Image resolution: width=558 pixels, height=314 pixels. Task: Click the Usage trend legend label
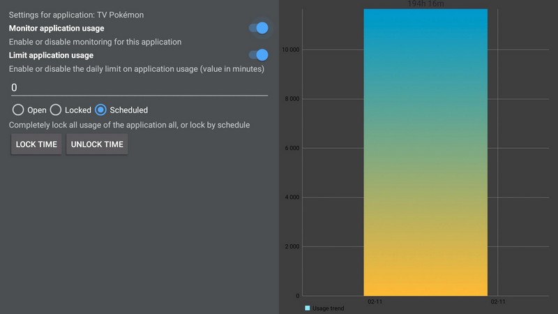click(x=328, y=308)
